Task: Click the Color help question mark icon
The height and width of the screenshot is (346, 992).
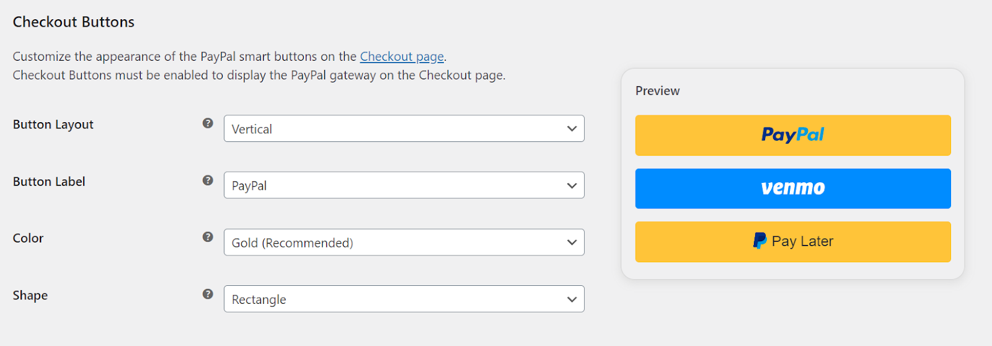Action: pyautogui.click(x=208, y=237)
